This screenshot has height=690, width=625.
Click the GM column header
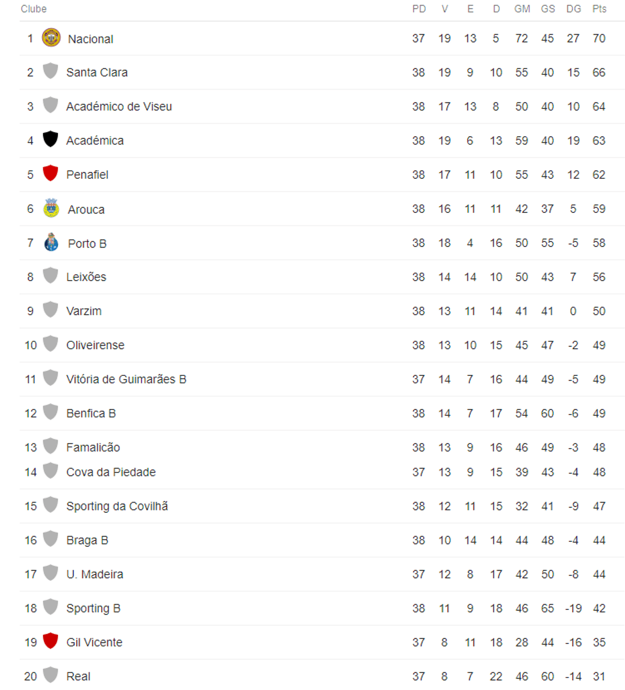(x=522, y=9)
